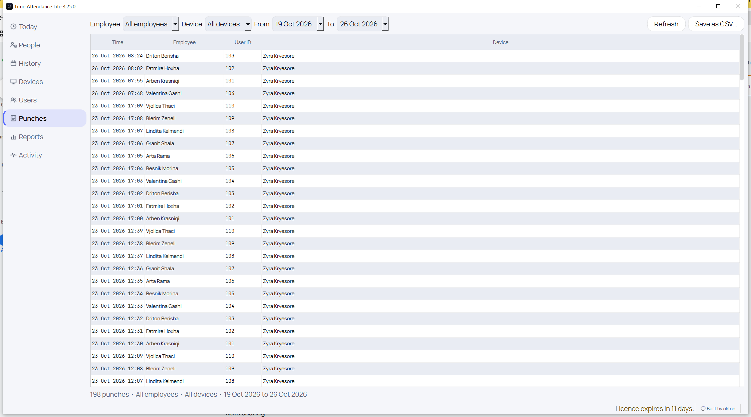The image size is (751, 417).
Task: Expand the All employees dropdown
Action: tap(175, 24)
